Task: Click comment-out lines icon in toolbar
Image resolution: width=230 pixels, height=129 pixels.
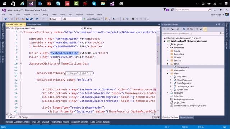Action: click(x=123, y=19)
